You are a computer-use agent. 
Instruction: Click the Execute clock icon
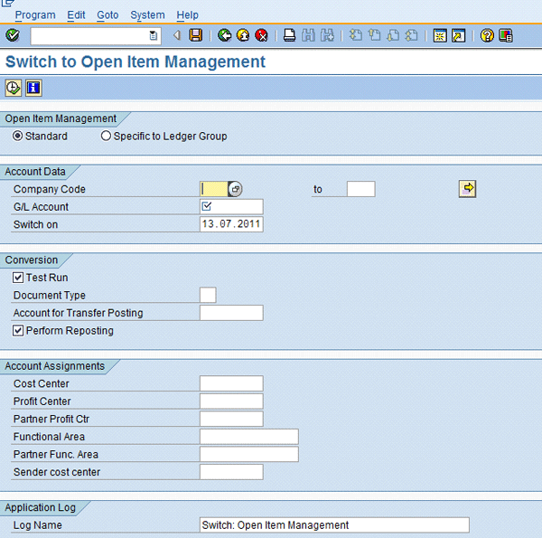tap(14, 88)
